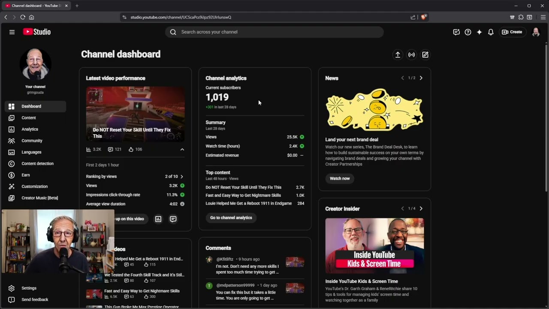Open Analytics in the sidebar
Viewport: 549px width, 309px height.
coord(35,129)
